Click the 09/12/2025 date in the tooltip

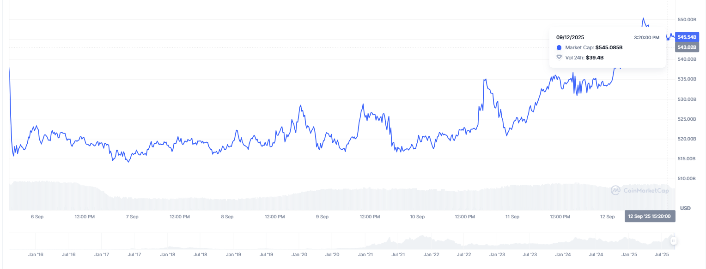pos(570,37)
